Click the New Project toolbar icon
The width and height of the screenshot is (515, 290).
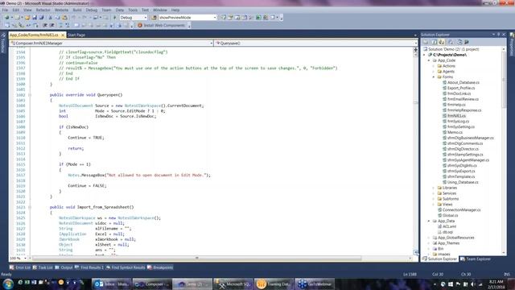tap(7, 18)
